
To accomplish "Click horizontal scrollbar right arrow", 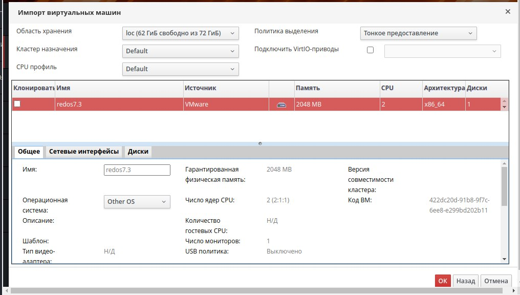I will (x=514, y=291).
